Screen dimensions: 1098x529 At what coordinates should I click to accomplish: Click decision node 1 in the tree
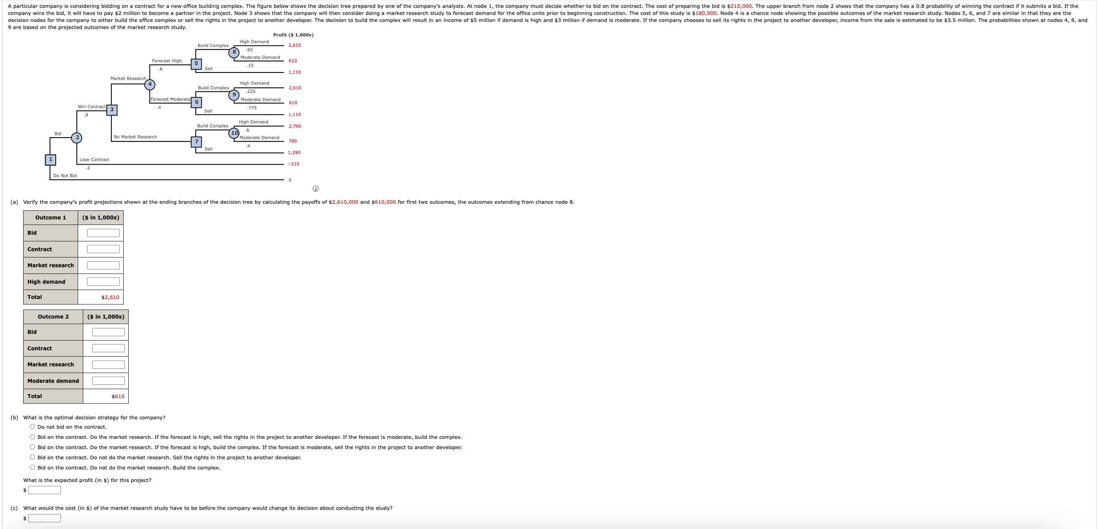[50, 159]
